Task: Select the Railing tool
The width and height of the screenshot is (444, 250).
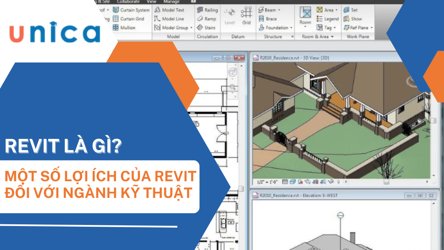Action: pyautogui.click(x=207, y=10)
